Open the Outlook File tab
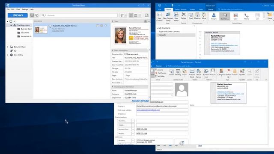The height and width of the screenshot is (154, 274). pos(160,9)
